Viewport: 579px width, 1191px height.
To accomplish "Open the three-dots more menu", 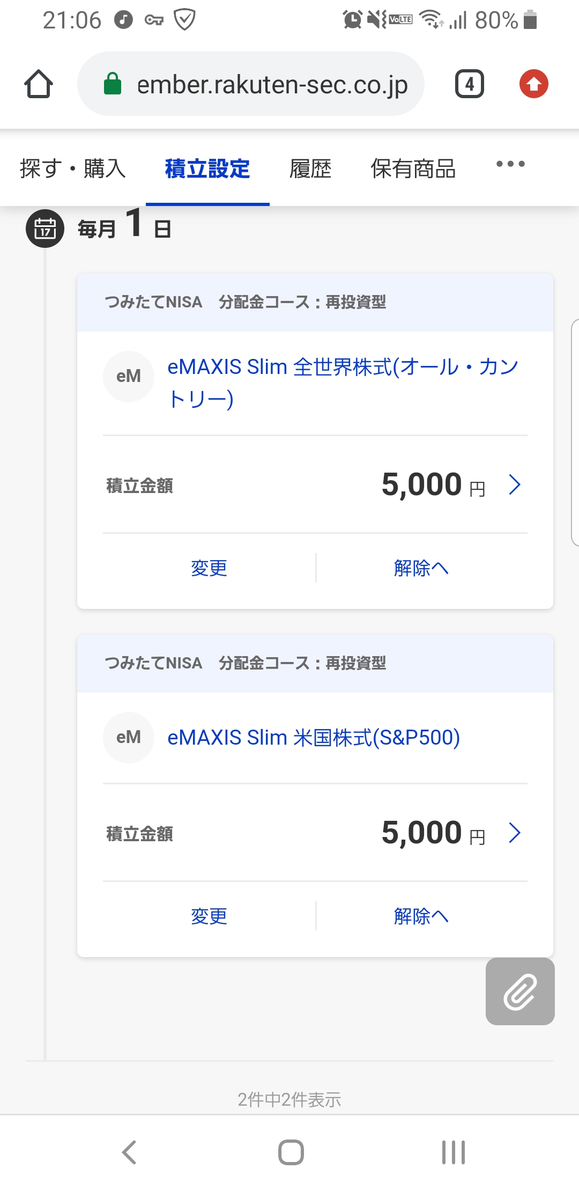I will 510,164.
